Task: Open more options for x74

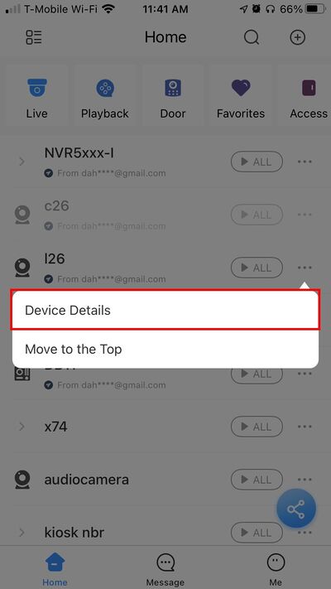Action: (305, 427)
